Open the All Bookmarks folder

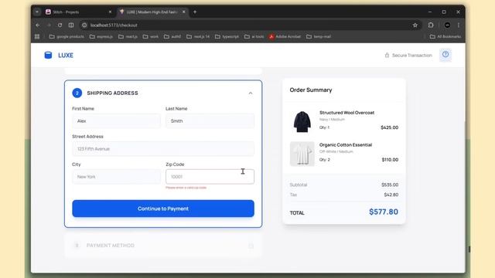(445, 36)
